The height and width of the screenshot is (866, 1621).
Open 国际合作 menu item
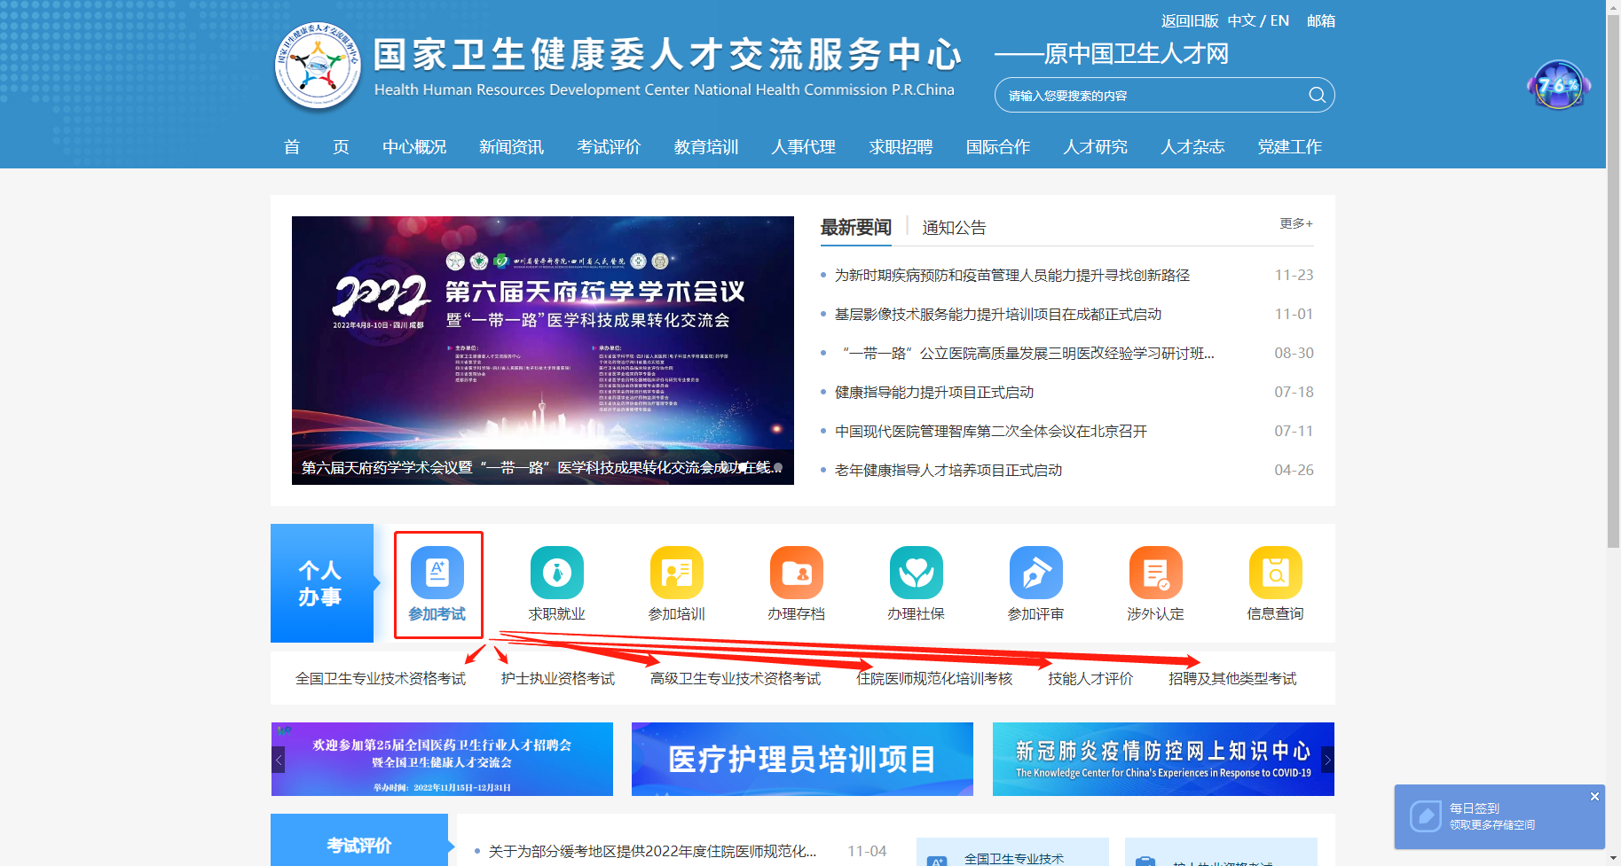pyautogui.click(x=998, y=147)
